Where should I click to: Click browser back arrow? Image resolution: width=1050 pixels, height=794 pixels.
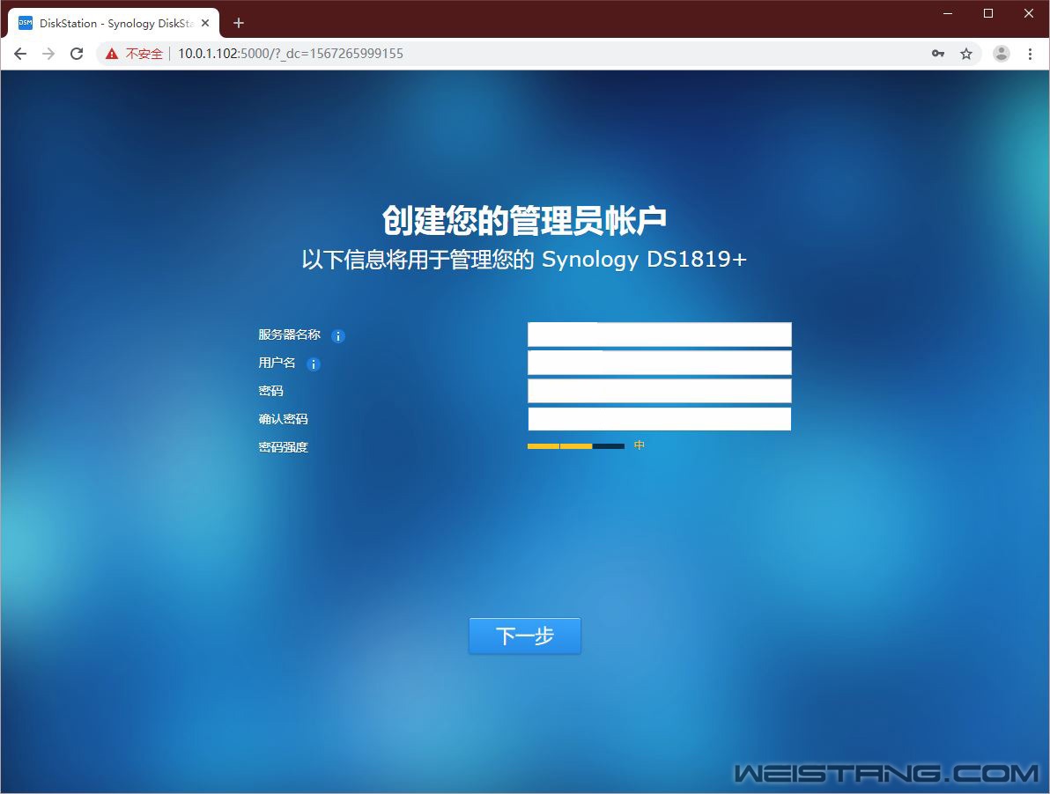coord(20,54)
